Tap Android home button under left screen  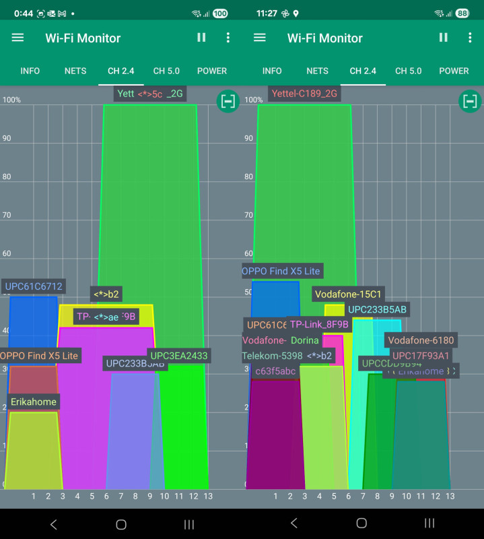pyautogui.click(x=121, y=524)
